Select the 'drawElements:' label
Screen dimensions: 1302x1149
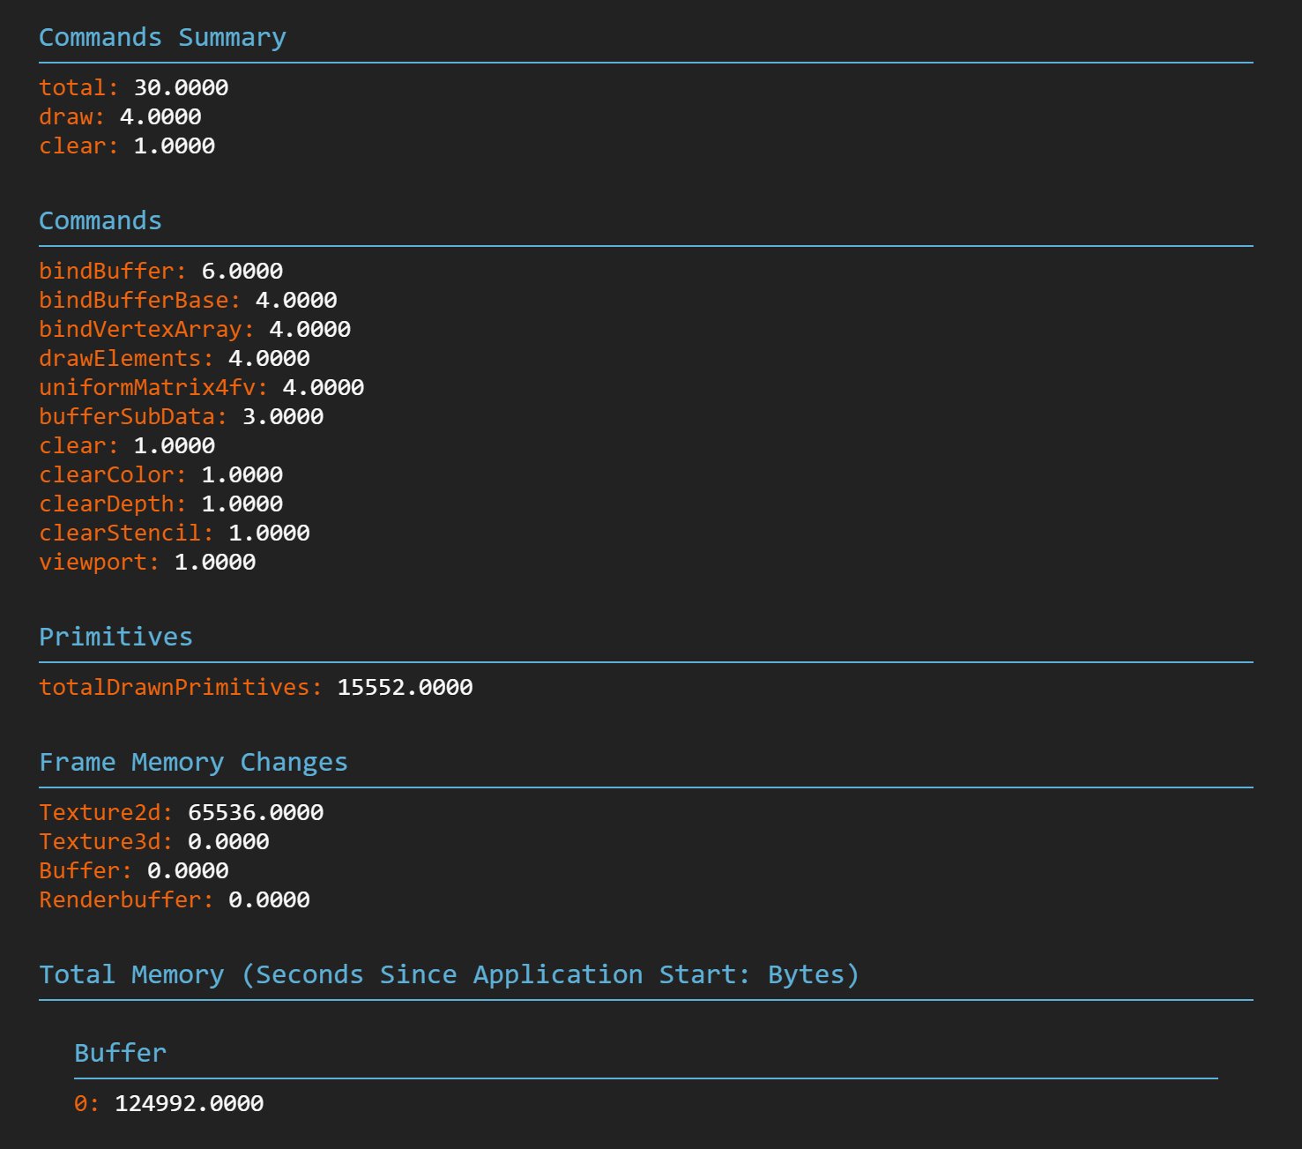pyautogui.click(x=126, y=359)
